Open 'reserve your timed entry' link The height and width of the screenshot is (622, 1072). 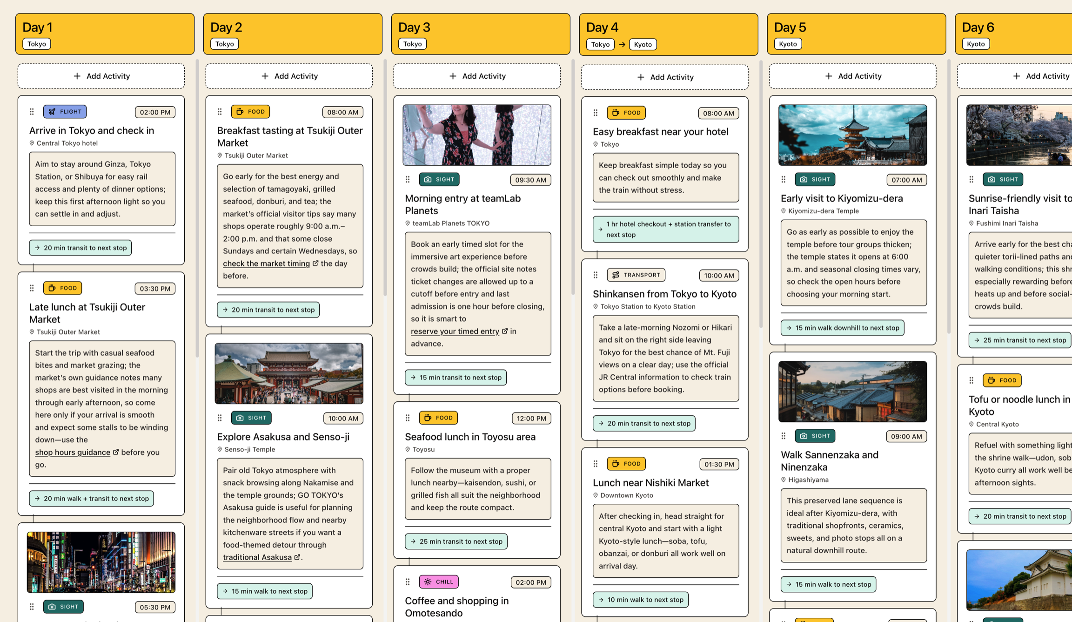tap(455, 331)
